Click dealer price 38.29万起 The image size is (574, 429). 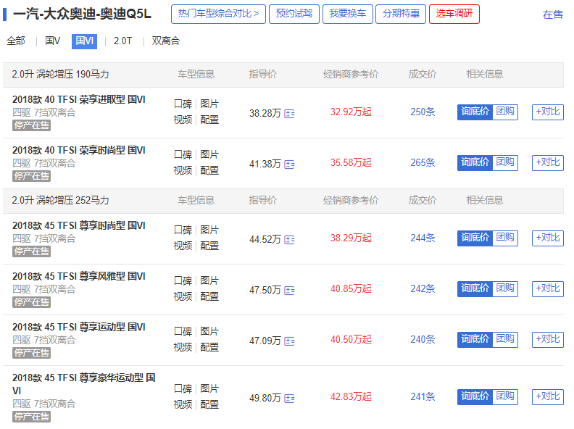(351, 238)
